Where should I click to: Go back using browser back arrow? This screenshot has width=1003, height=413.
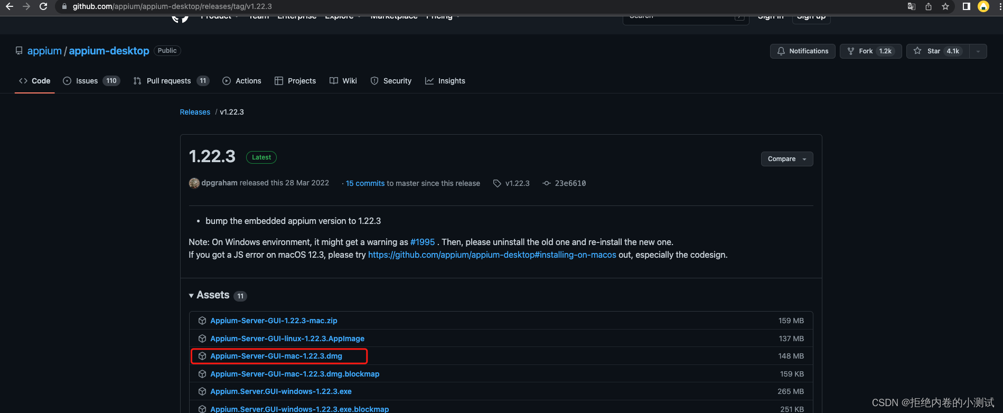click(9, 6)
